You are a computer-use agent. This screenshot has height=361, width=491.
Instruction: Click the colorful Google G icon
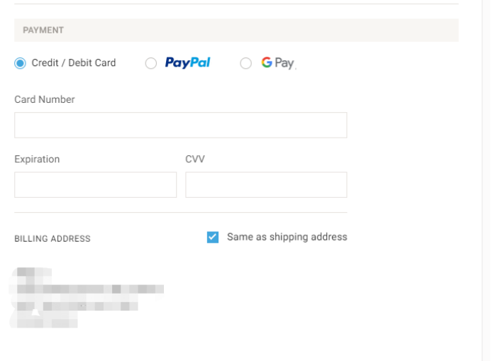coord(267,62)
